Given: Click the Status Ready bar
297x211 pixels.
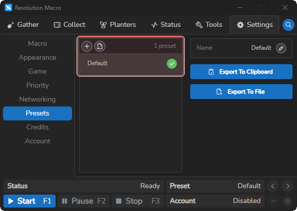Looking at the screenshot, I should (84, 186).
